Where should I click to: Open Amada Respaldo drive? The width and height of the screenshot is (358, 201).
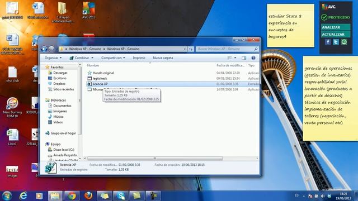(x=65, y=155)
